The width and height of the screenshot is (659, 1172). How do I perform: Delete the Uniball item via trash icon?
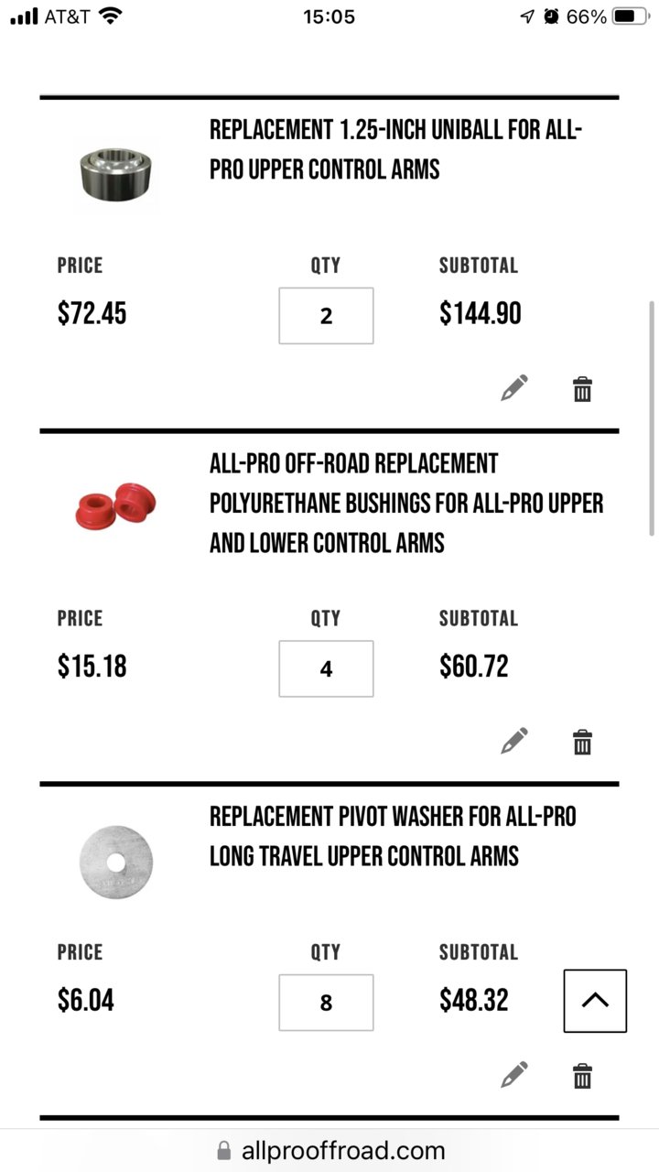582,389
